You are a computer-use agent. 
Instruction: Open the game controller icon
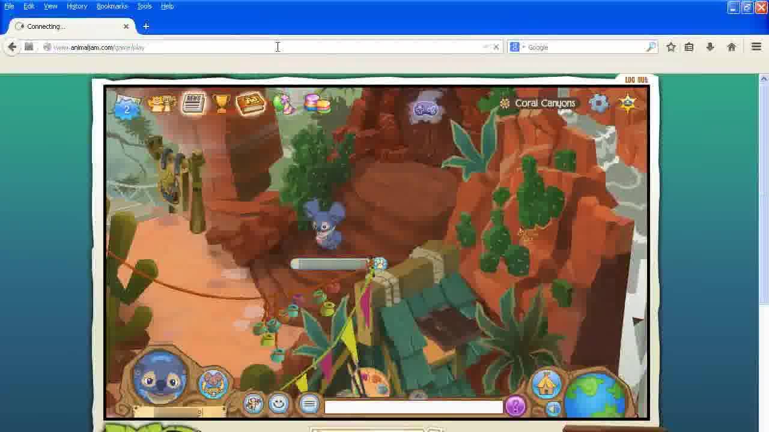(x=425, y=109)
